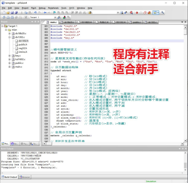The height and width of the screenshot is (183, 188).
Task: Insert breakpoint with red dot icon
Action: click(x=137, y=13)
